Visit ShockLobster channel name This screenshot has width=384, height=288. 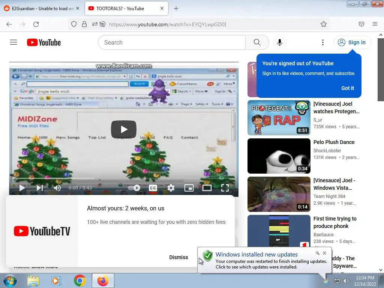click(x=327, y=151)
